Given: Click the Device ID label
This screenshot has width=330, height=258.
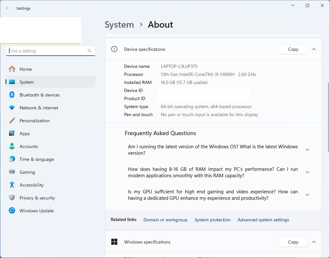Looking at the screenshot, I should [x=133, y=90].
